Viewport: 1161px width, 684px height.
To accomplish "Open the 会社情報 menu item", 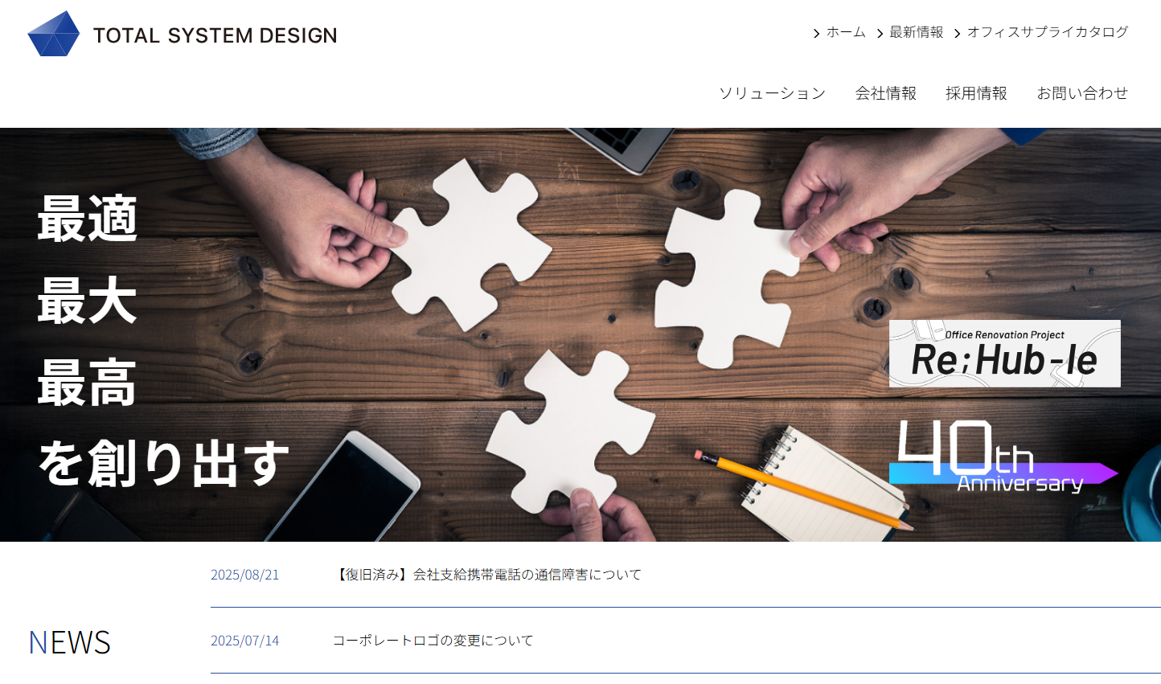I will pyautogui.click(x=886, y=93).
